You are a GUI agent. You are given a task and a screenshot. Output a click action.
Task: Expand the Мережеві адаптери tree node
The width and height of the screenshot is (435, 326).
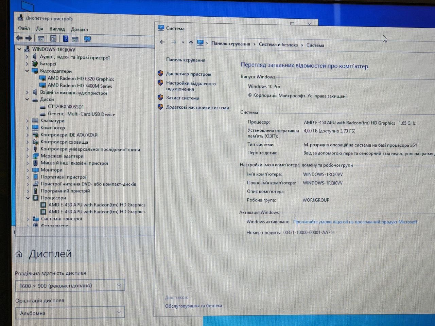[28, 156]
